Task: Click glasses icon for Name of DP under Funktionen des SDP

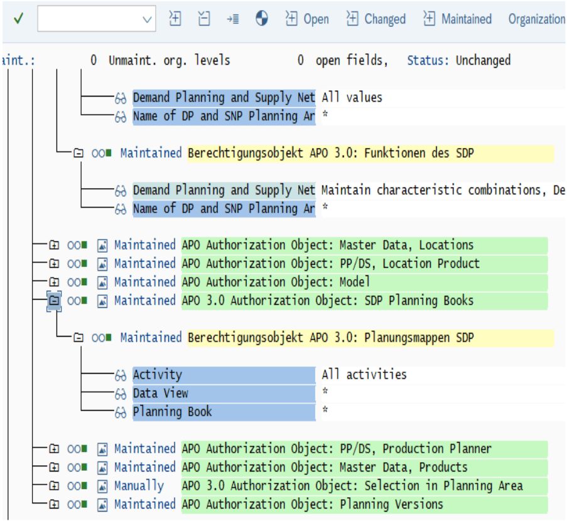Action: tap(121, 209)
